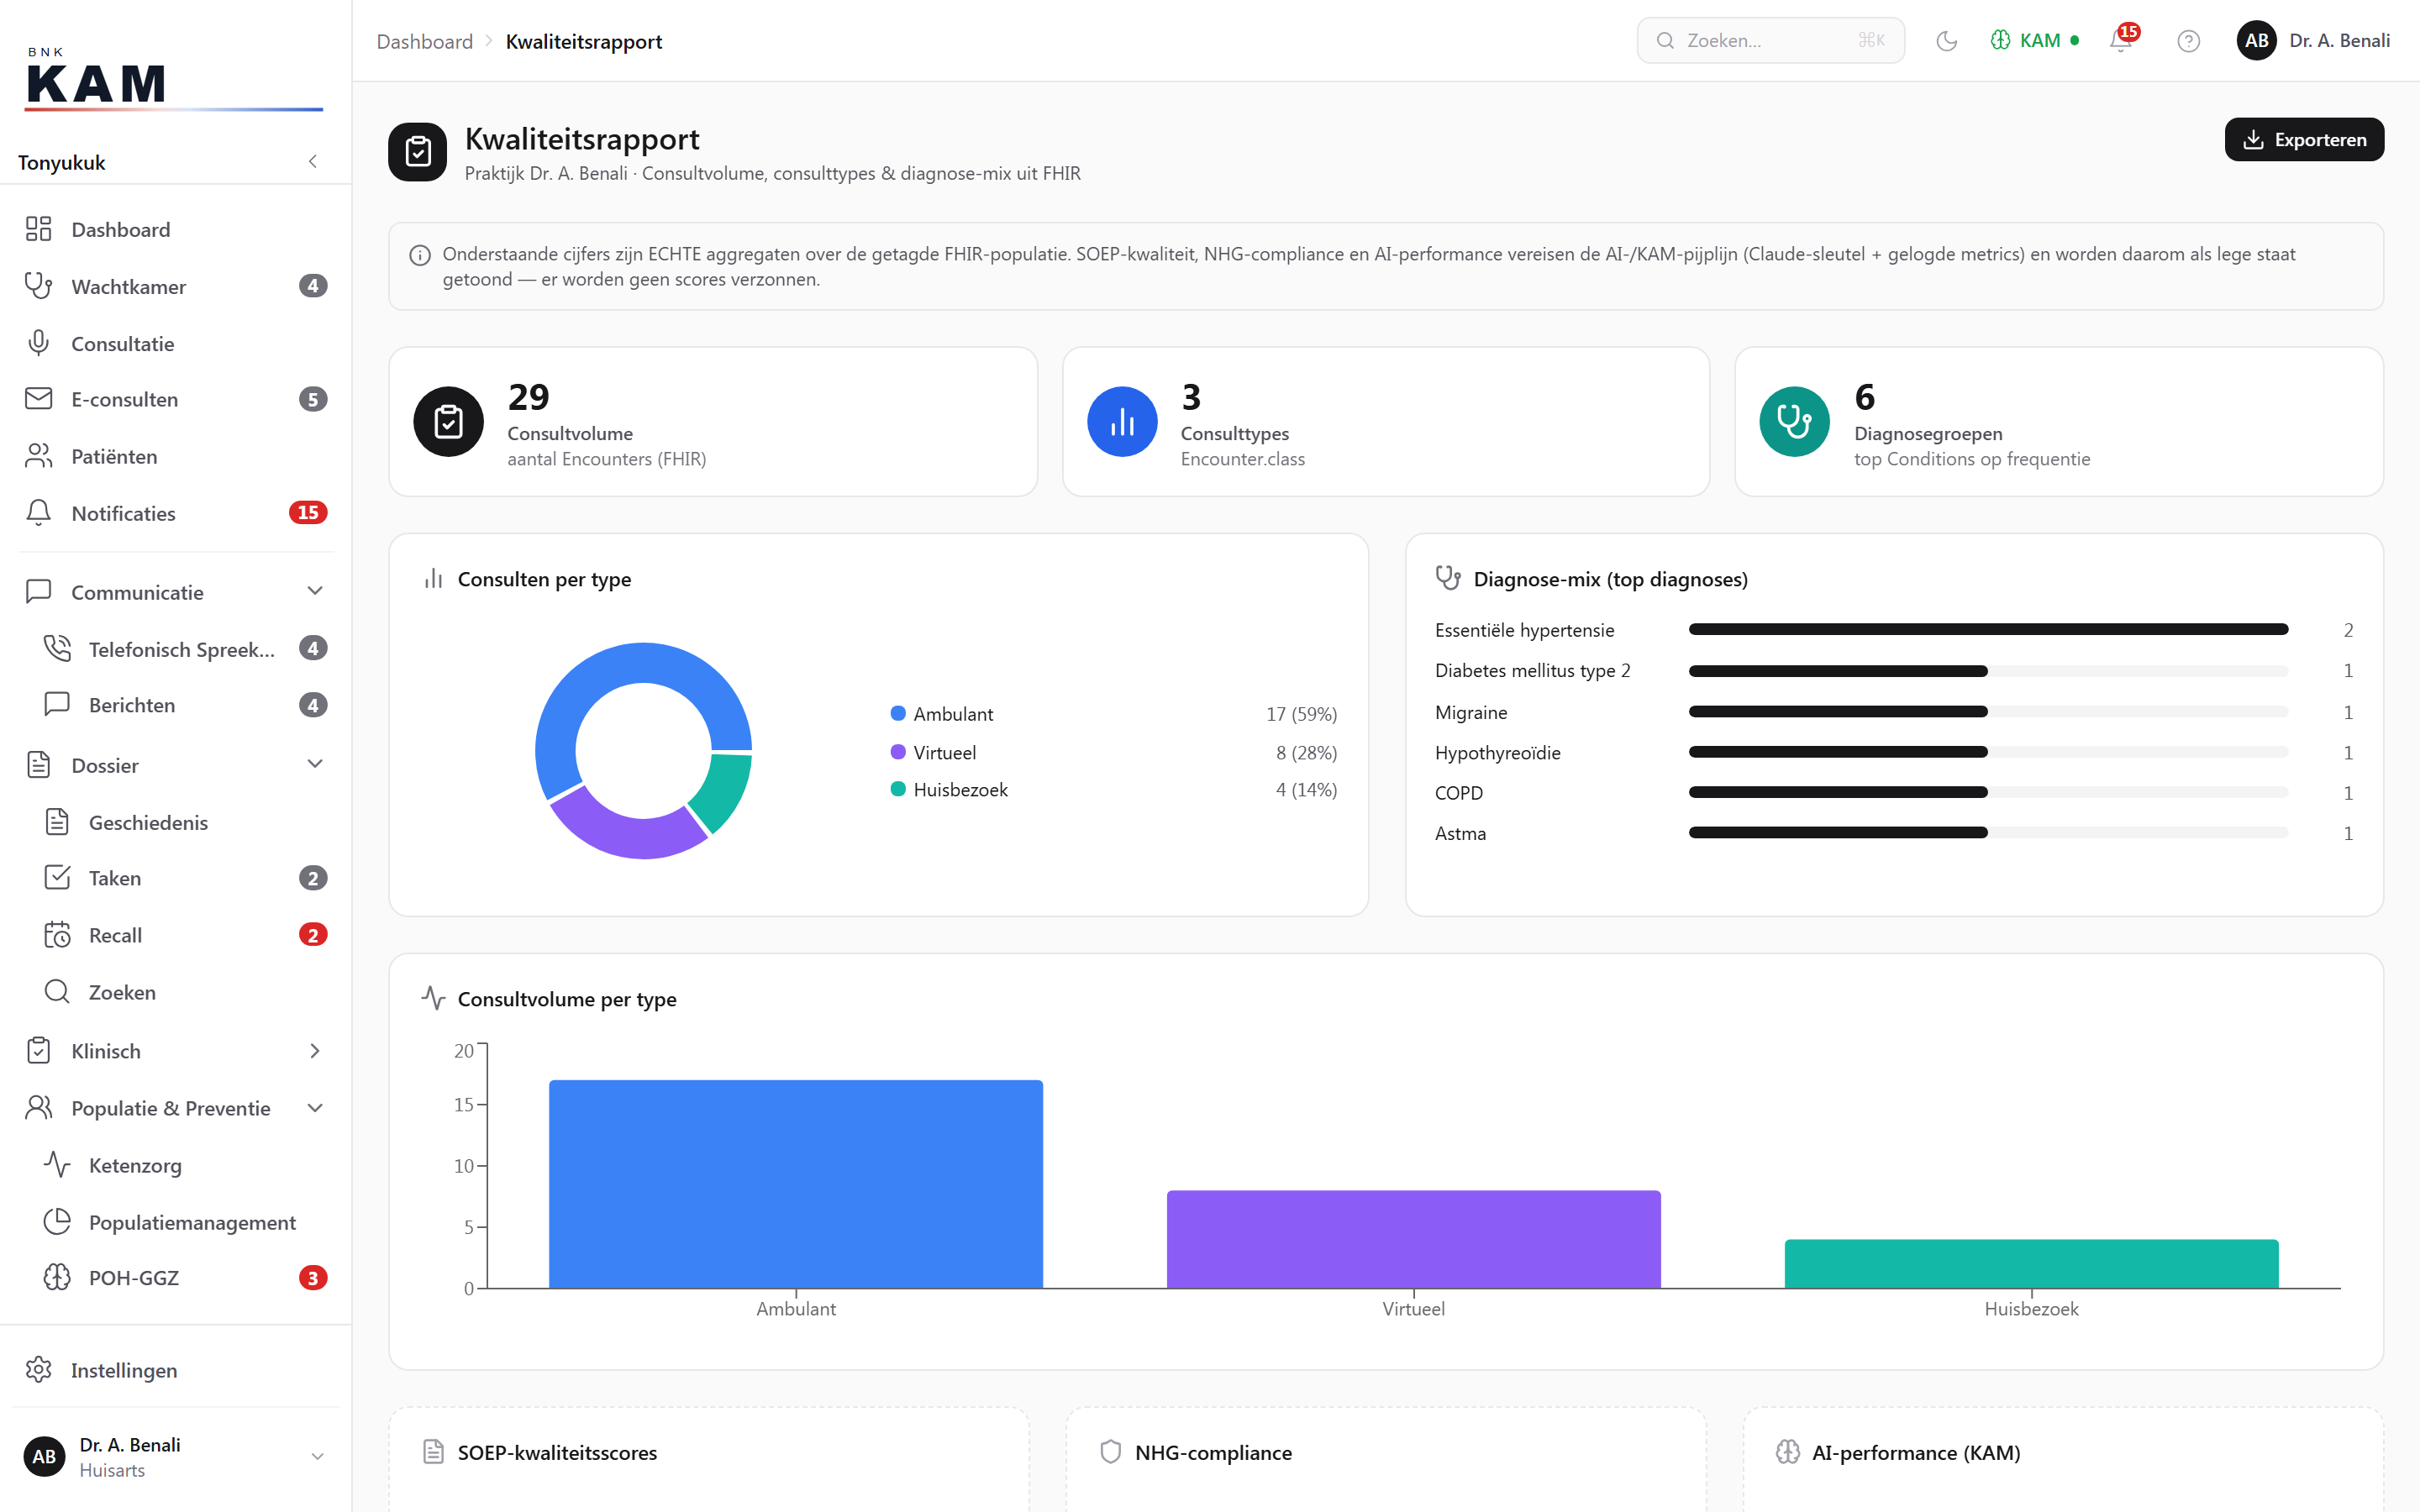Click Zoeken magnifier in sidebar
Image resolution: width=2420 pixels, height=1512 pixels.
tap(57, 992)
